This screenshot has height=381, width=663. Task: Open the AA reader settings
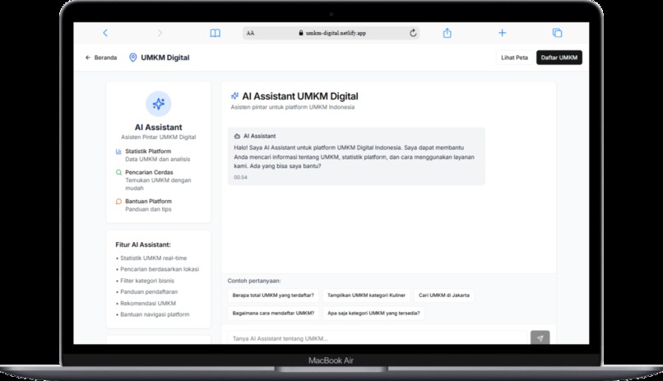[250, 33]
